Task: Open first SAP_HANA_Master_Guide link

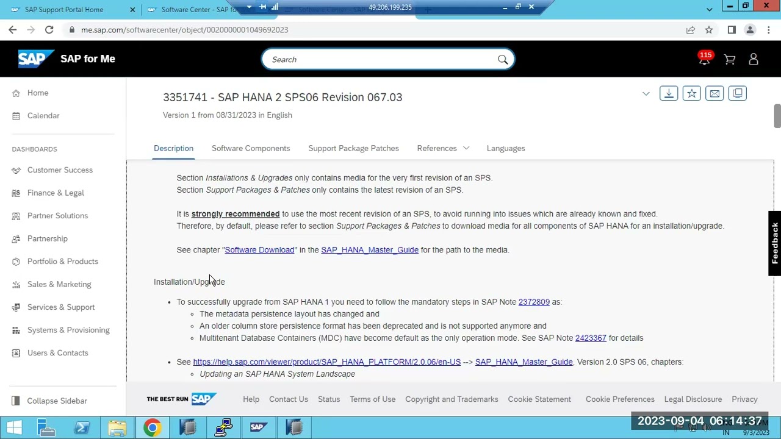Action: pos(370,250)
